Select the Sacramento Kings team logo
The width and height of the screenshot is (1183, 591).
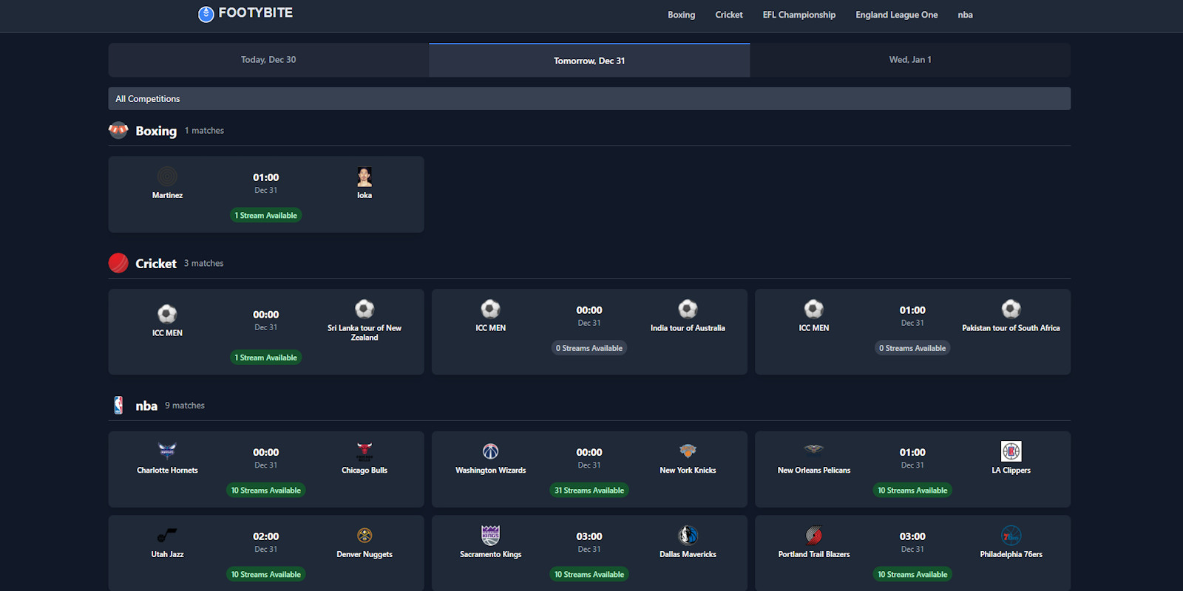click(490, 535)
